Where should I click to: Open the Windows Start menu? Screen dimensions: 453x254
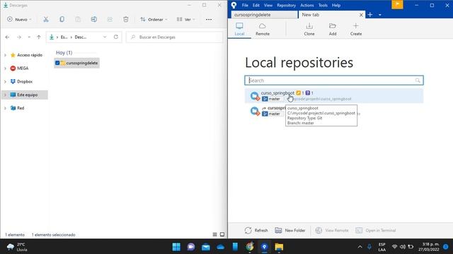pyautogui.click(x=176, y=247)
